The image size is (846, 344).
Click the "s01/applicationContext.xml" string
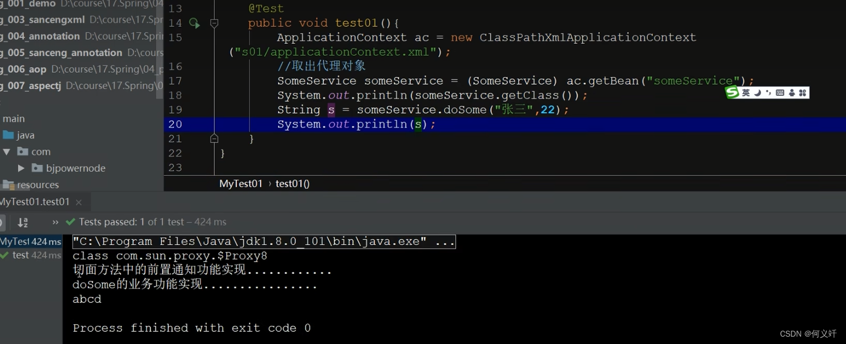coord(336,52)
